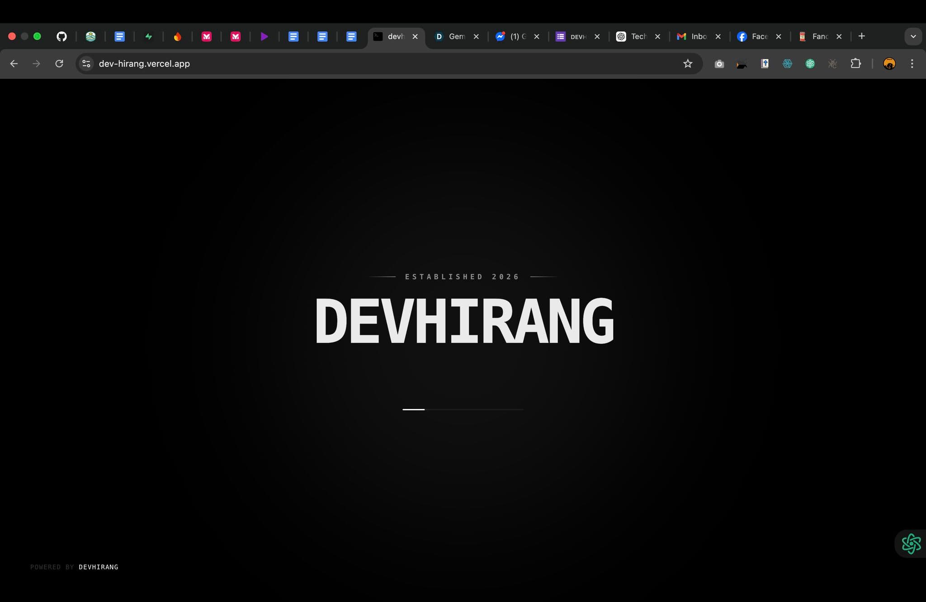Viewport: 926px width, 602px height.
Task: Click the ESTABLISHED 2026 caption
Action: tap(462, 277)
